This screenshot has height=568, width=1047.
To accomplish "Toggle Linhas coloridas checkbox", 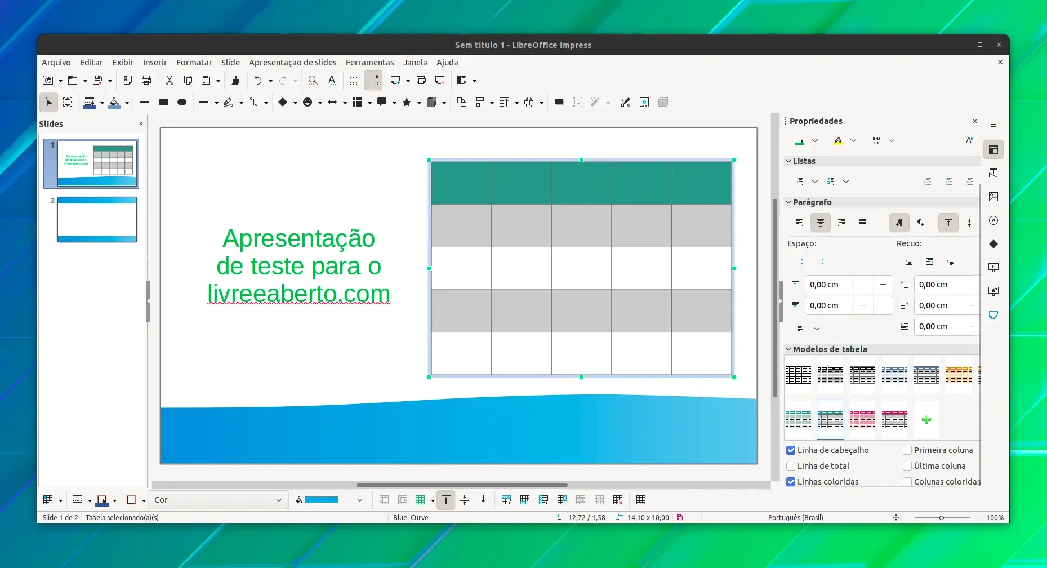I will [791, 482].
